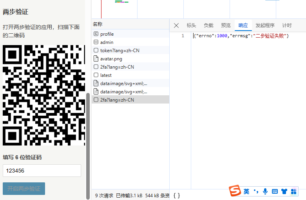
Task: Click the 名称 column header
Action: tap(130, 24)
